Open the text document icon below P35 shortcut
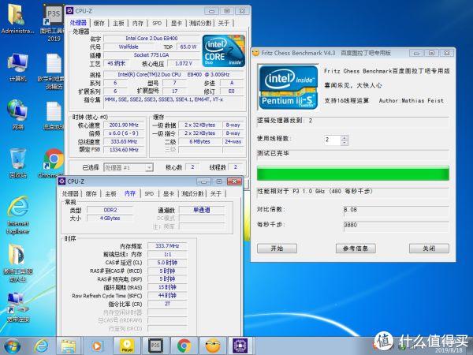Image resolution: width=473 pixels, height=355 pixels. pos(53,71)
